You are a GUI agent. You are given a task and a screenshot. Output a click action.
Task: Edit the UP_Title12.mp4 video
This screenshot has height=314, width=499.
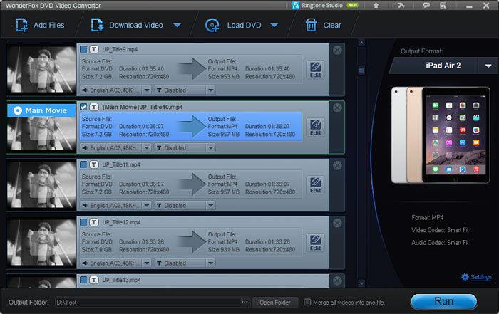click(315, 243)
